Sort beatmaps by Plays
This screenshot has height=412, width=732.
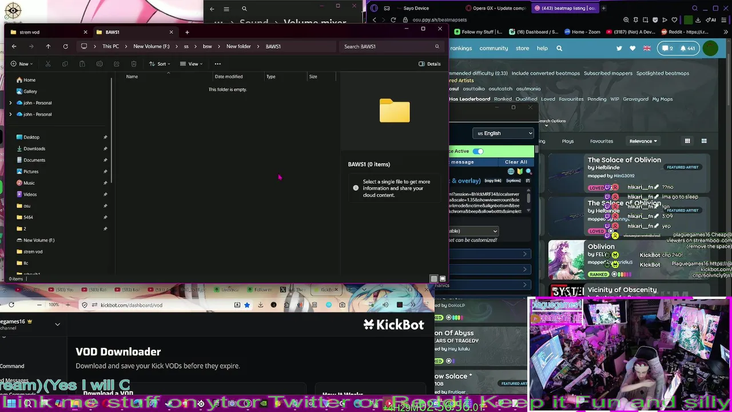click(567, 141)
